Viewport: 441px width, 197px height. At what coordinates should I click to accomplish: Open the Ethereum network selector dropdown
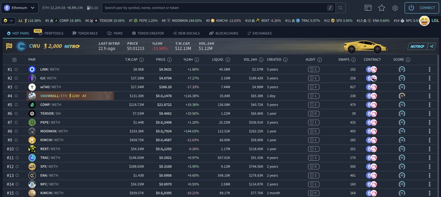[20, 8]
